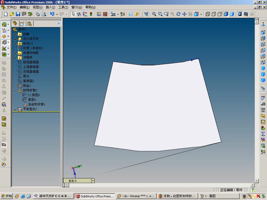This screenshot has width=267, height=200.
Task: Open the 编辑(E) menu
Action: click(x=25, y=7)
